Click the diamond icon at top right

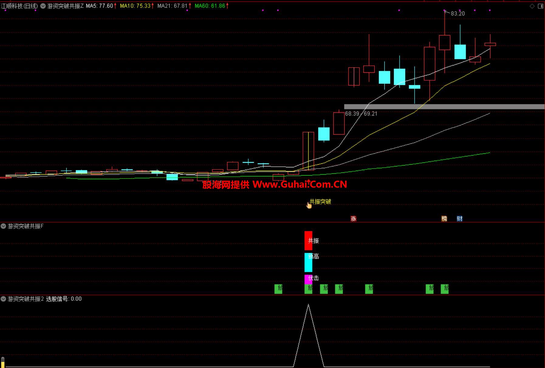(x=532, y=6)
